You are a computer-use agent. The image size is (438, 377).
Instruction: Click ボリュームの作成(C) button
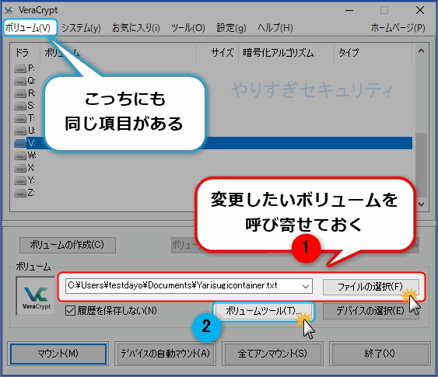click(68, 245)
